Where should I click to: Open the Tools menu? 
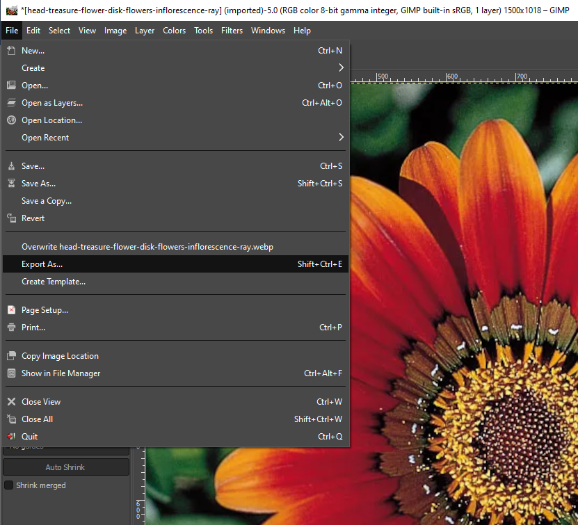click(204, 31)
